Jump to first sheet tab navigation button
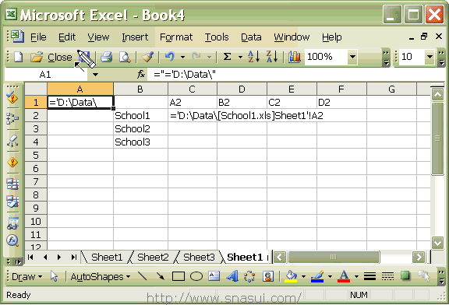449x305 pixels. pyautogui.click(x=30, y=257)
